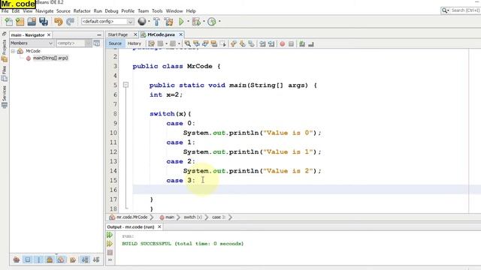Screen dimensions: 481x270
Task: Click the Shift Line Right icon
Action: coord(271,43)
